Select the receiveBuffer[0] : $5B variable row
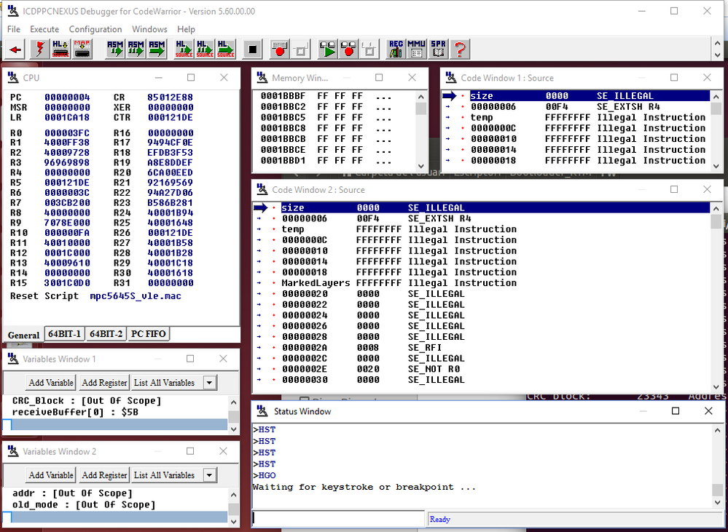 75,412
